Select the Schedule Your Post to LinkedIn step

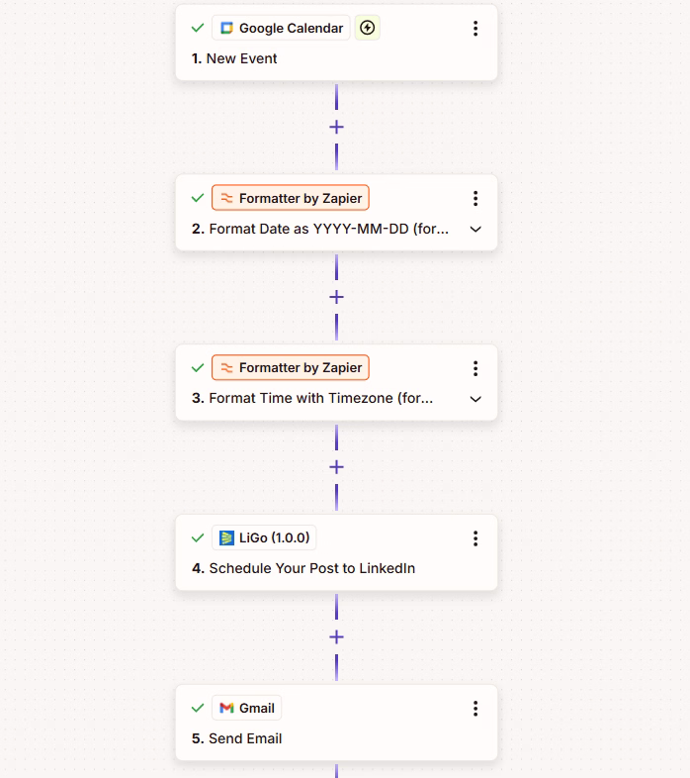[x=311, y=568]
